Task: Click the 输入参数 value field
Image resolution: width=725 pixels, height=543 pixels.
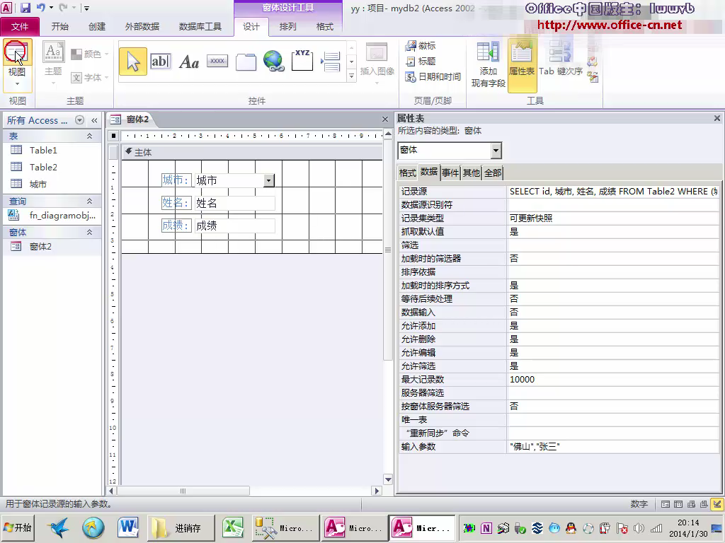Action: click(613, 447)
